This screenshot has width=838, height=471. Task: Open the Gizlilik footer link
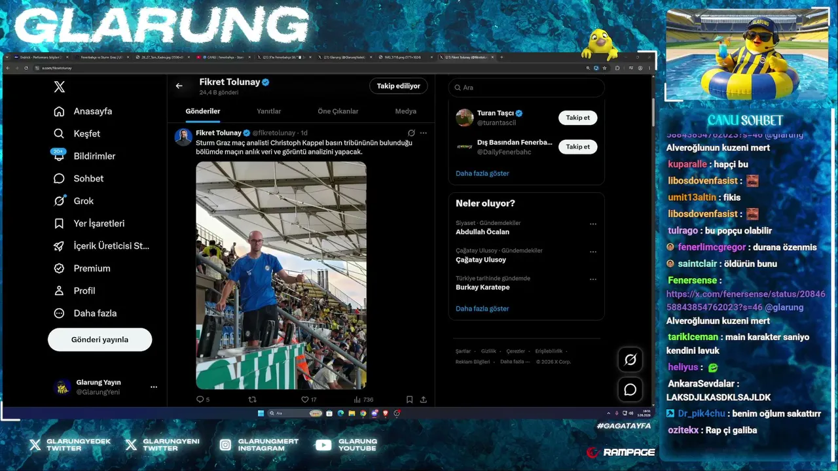coord(488,351)
